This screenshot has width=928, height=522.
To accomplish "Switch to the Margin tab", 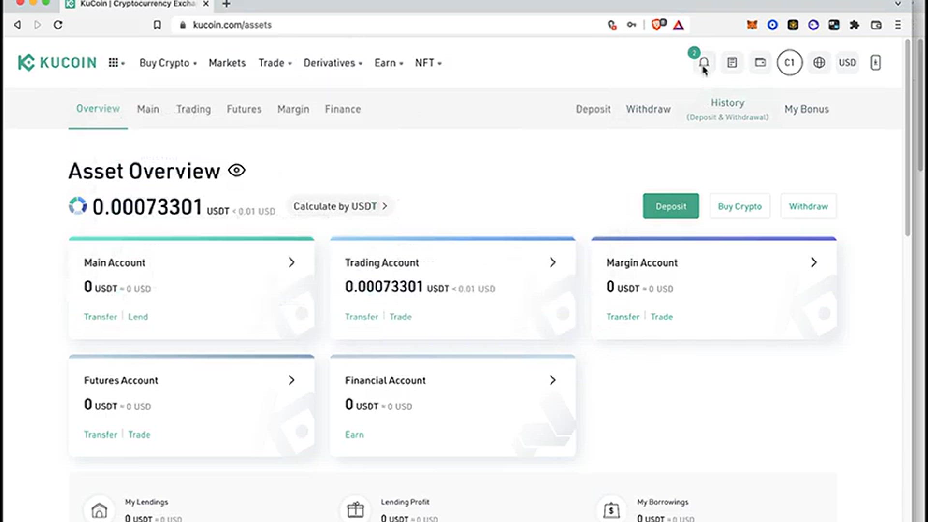I will click(293, 109).
